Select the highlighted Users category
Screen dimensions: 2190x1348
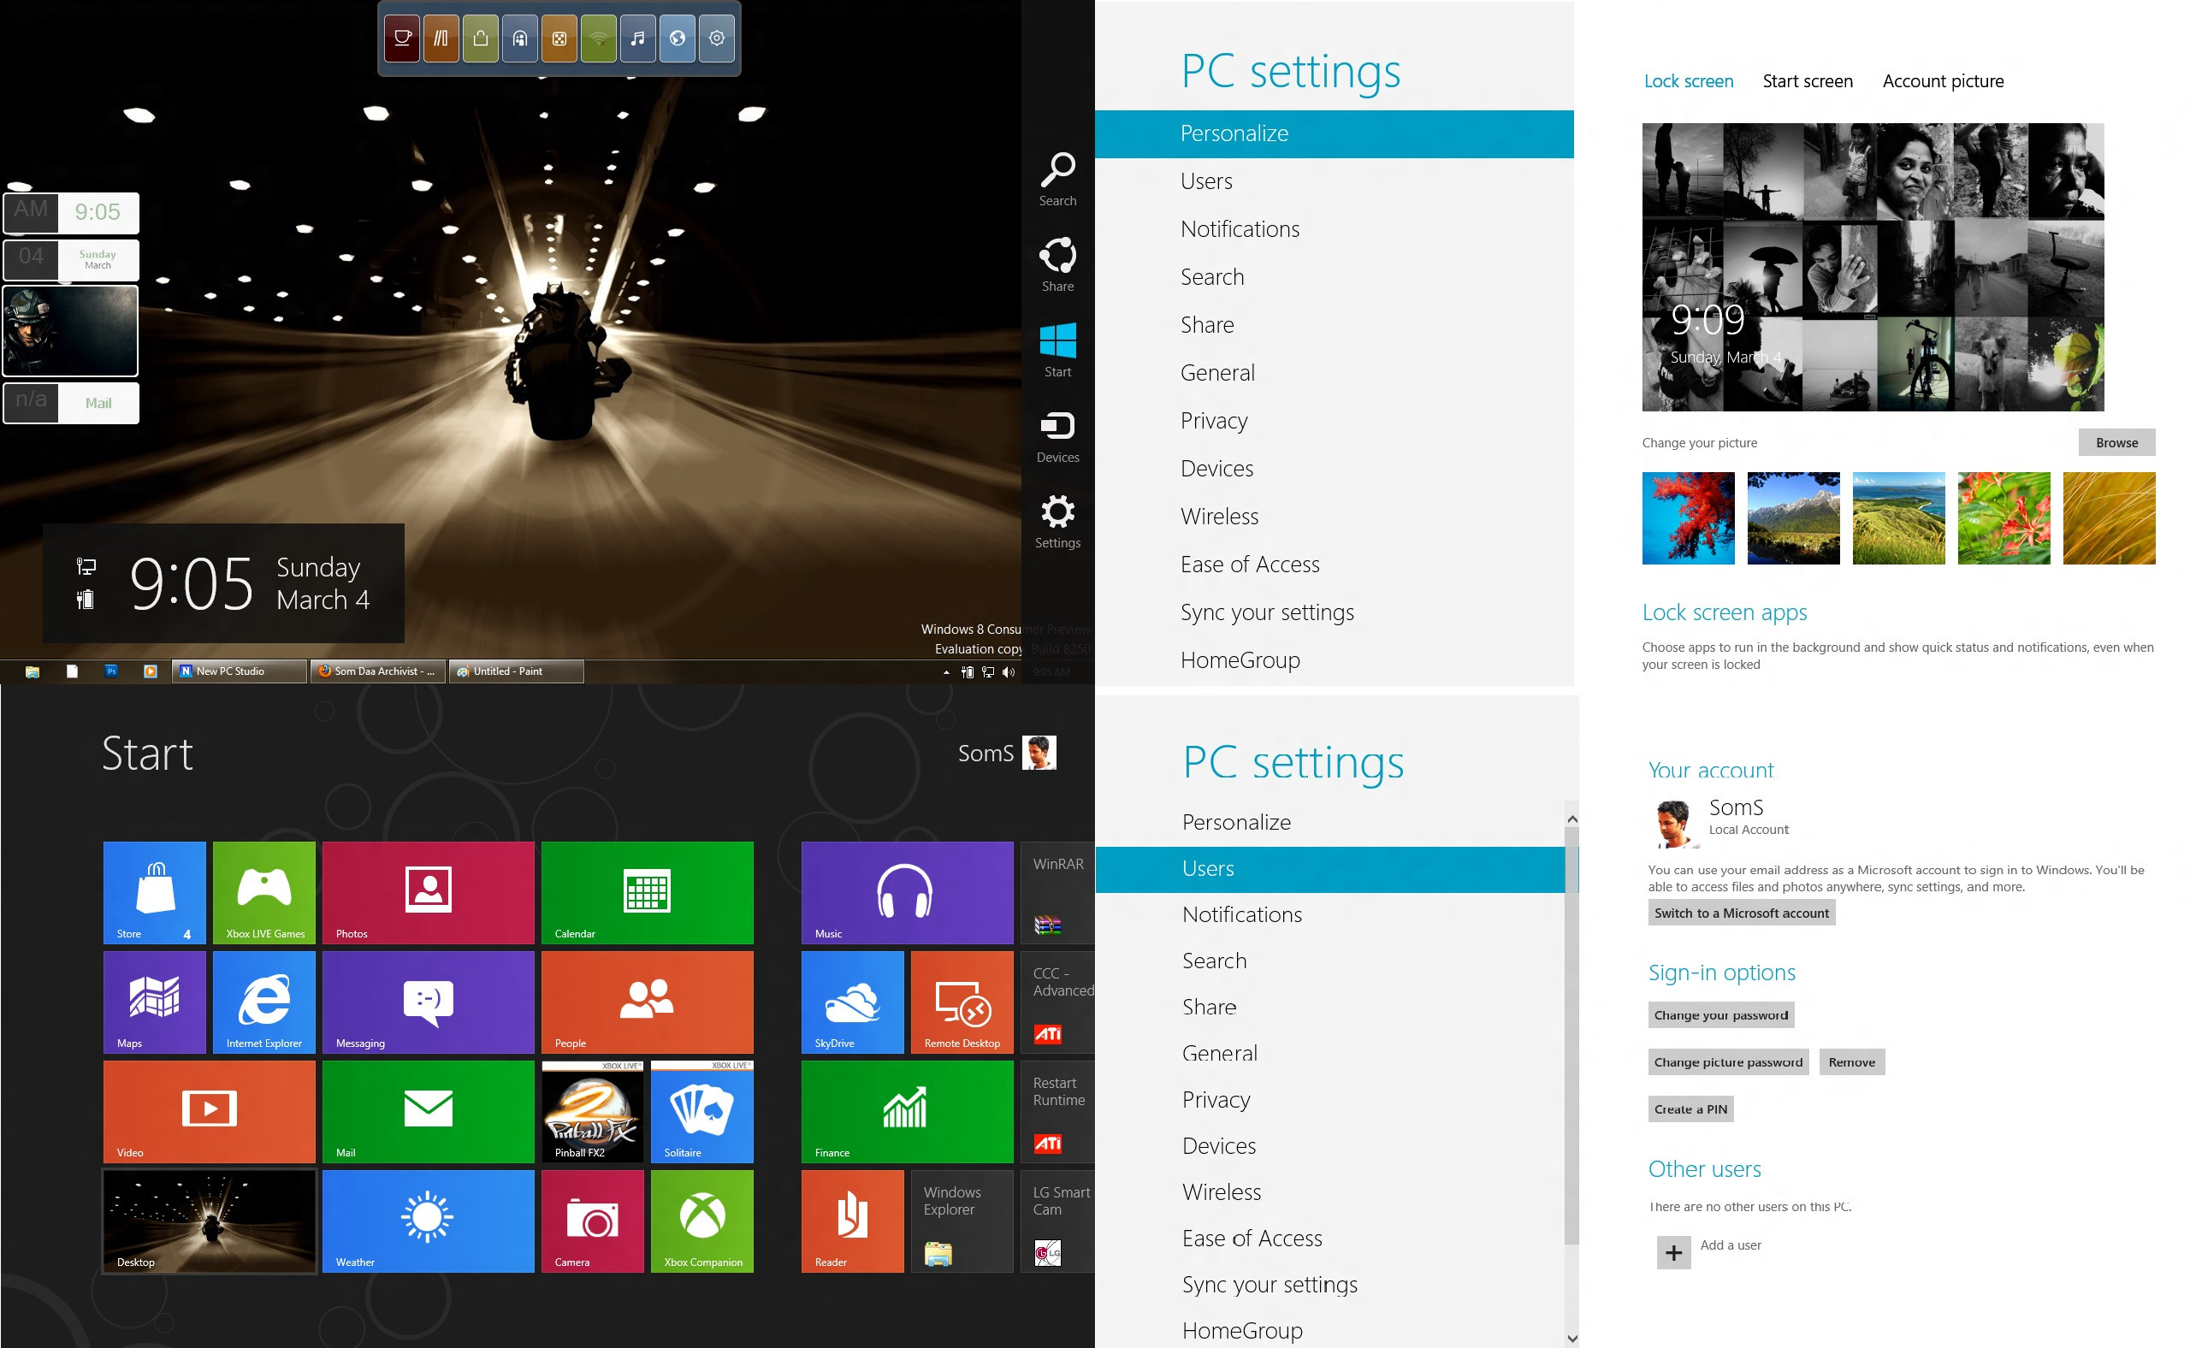pyautogui.click(x=1329, y=869)
